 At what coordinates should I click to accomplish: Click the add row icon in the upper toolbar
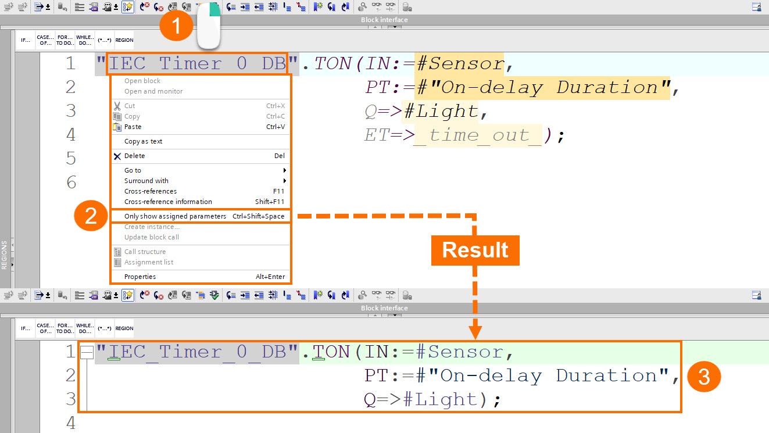point(23,7)
